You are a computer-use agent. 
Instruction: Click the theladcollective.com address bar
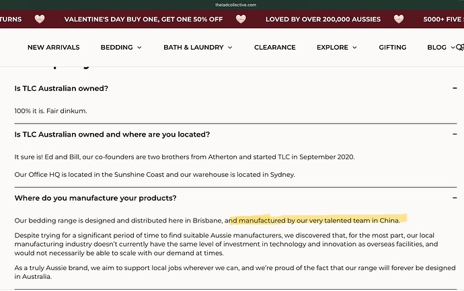click(x=236, y=5)
